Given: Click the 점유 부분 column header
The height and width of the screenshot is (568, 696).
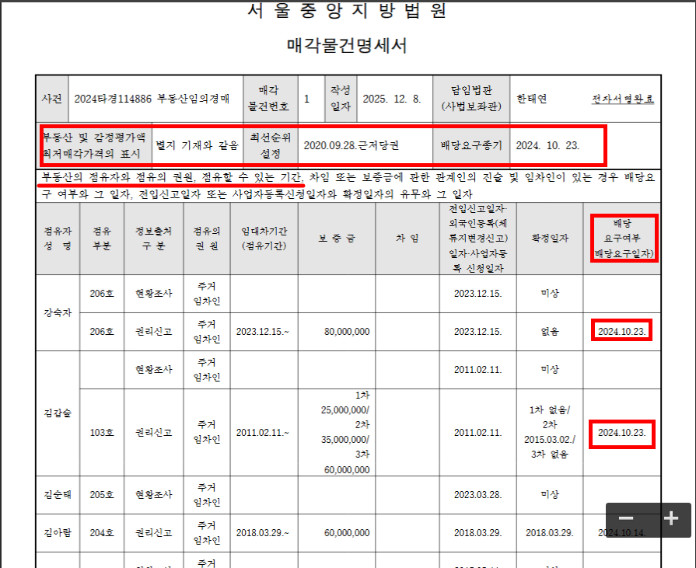Looking at the screenshot, I should [x=102, y=239].
